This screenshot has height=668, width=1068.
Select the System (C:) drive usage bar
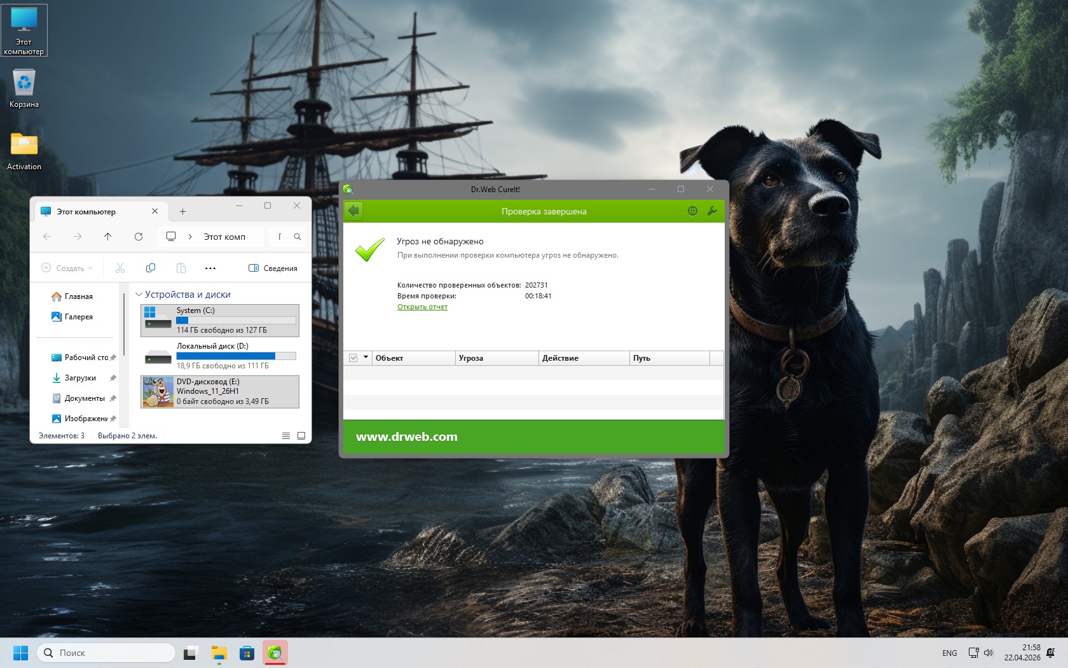[236, 321]
